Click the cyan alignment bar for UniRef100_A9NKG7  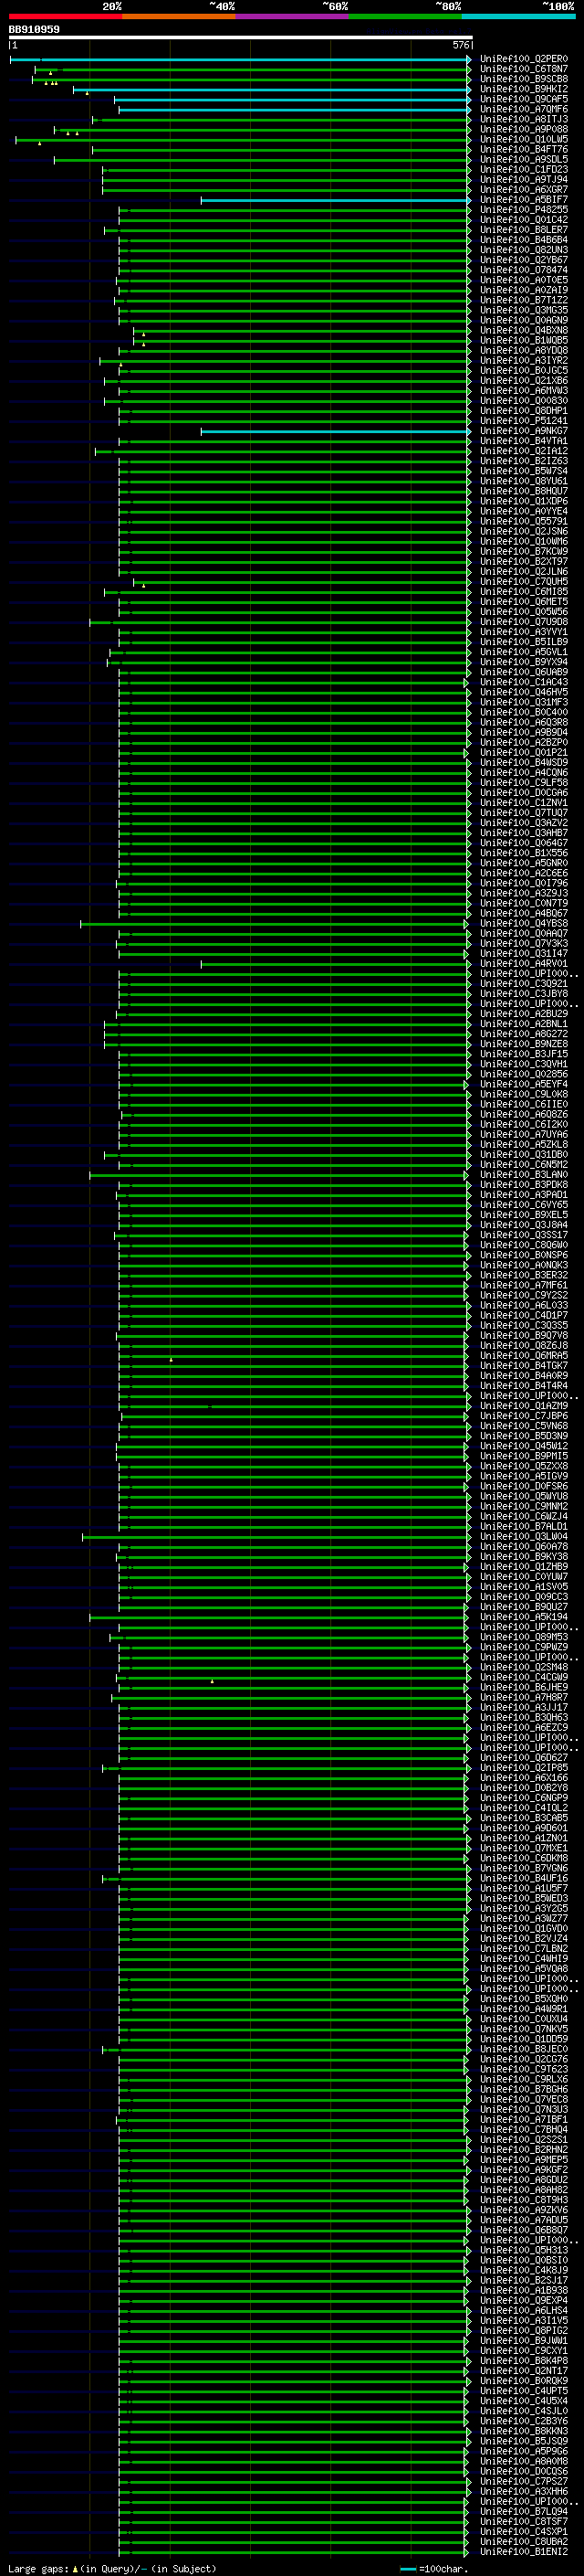336,431
